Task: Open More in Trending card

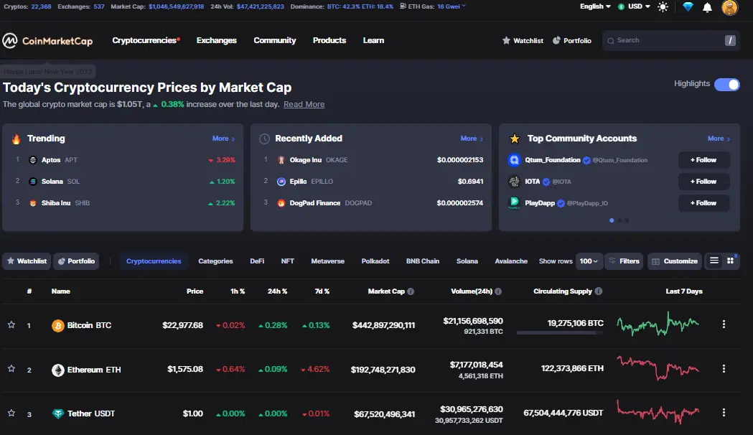Action: click(x=223, y=139)
